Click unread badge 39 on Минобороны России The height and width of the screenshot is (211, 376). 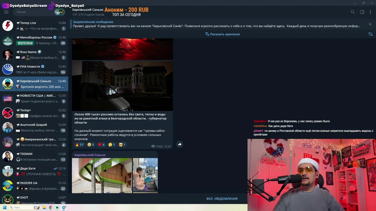(x=63, y=43)
